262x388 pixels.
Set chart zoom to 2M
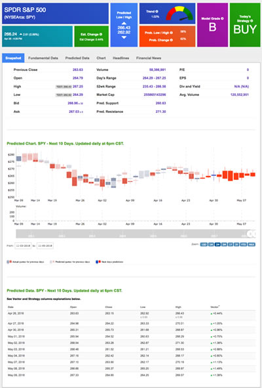click(x=217, y=244)
